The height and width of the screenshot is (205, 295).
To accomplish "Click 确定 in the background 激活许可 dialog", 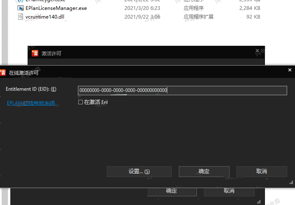I will click(171, 191).
